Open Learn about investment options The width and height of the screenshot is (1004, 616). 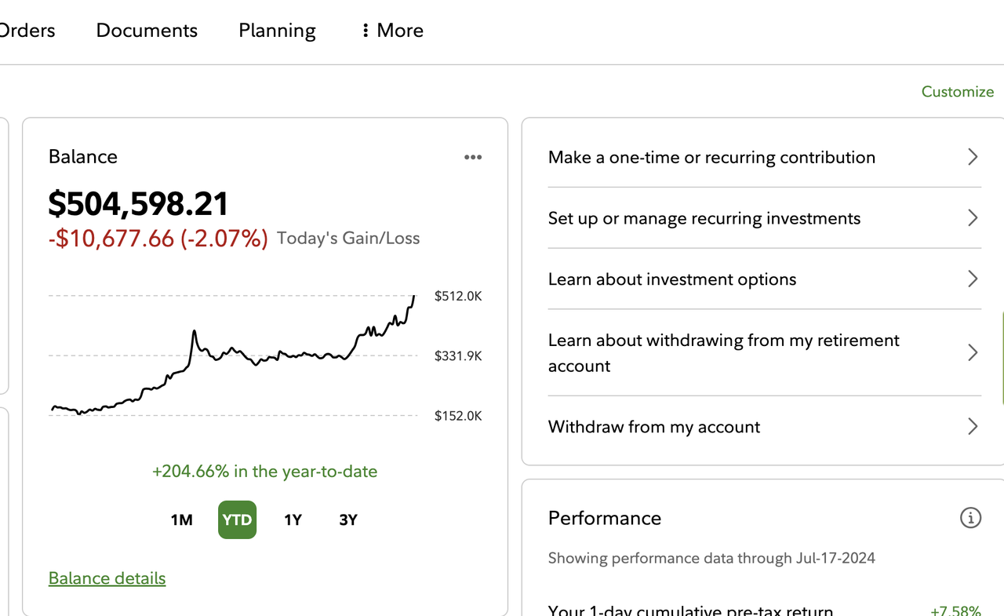click(x=765, y=279)
